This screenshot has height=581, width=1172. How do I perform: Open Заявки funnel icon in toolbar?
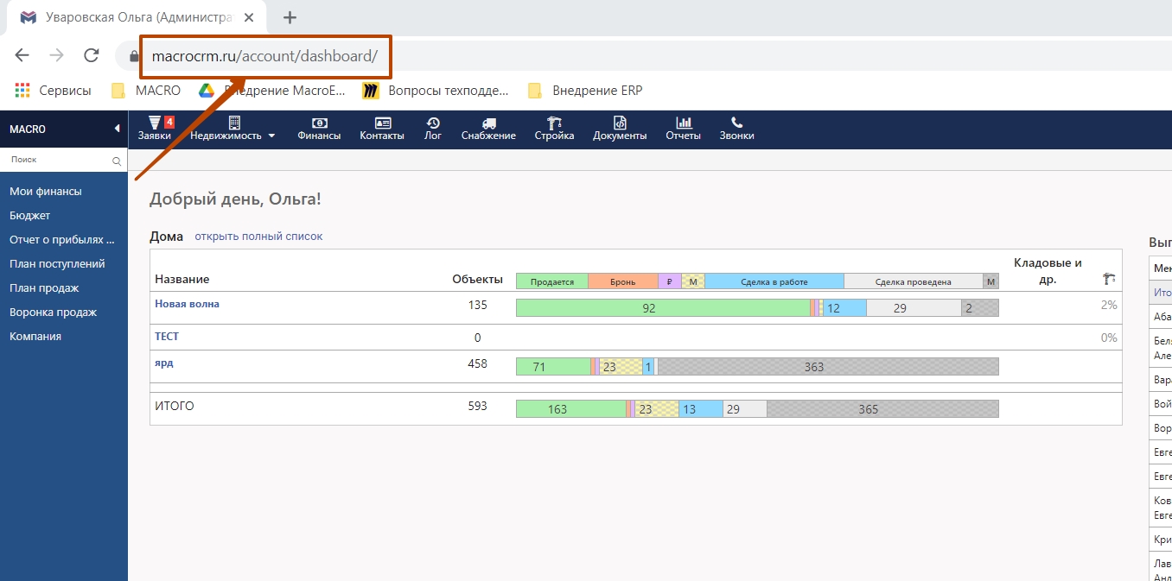[155, 123]
